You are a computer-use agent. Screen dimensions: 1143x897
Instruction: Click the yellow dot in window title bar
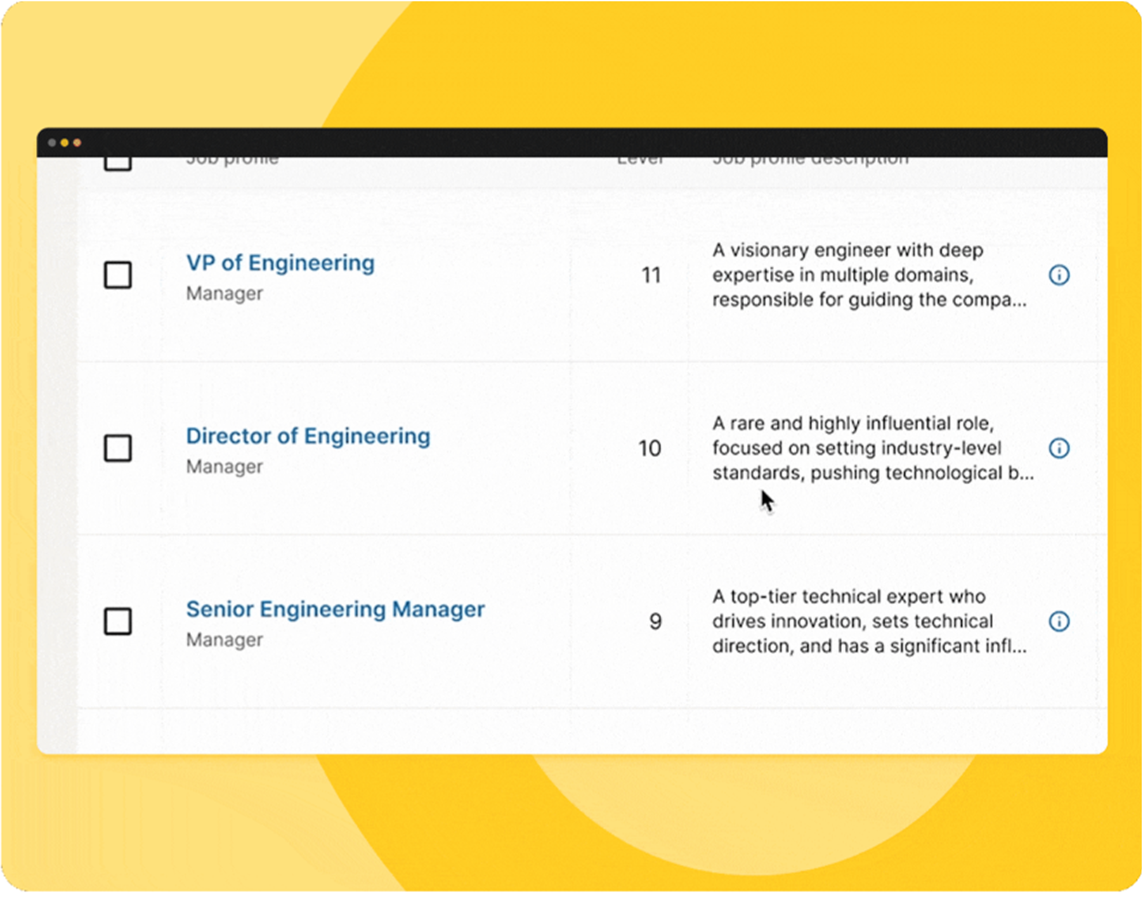tap(64, 143)
